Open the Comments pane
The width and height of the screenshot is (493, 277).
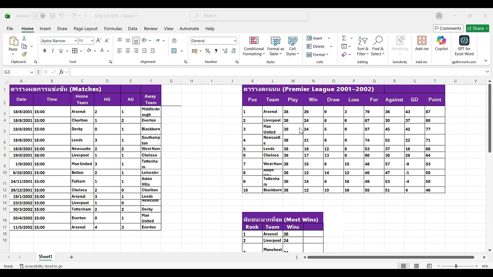pyautogui.click(x=448, y=28)
